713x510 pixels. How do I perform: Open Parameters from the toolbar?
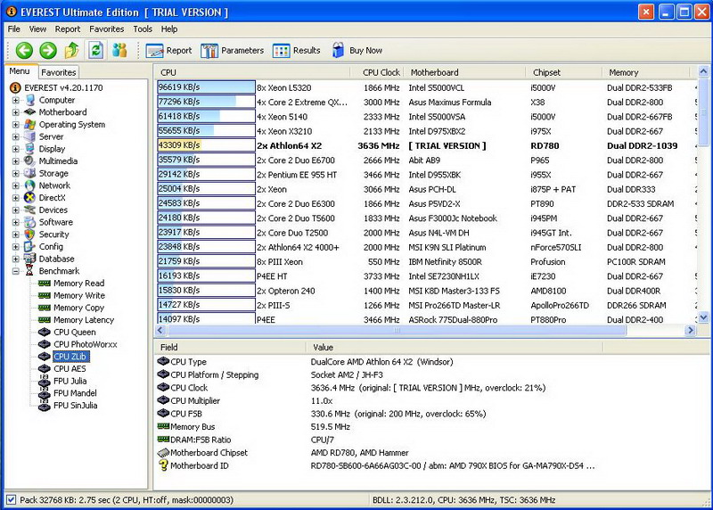tap(232, 51)
